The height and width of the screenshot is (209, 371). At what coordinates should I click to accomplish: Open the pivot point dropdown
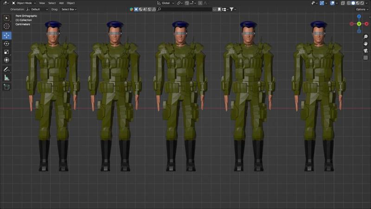point(180,3)
